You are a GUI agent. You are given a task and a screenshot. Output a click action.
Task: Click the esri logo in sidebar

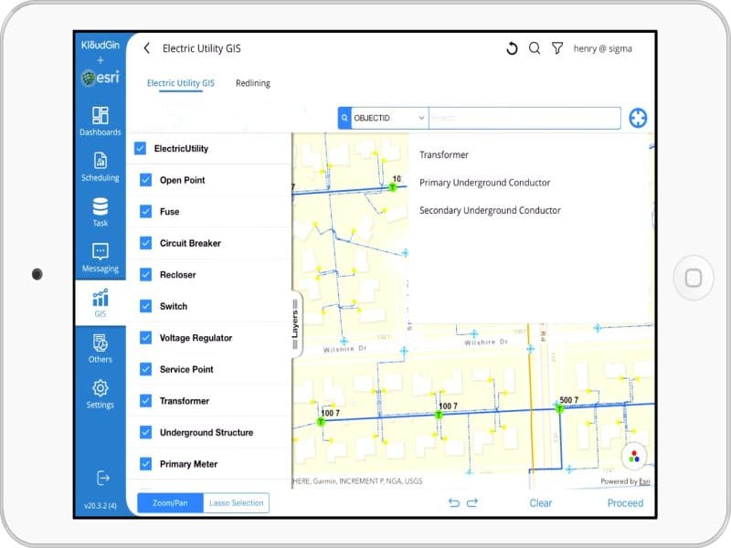tap(101, 78)
